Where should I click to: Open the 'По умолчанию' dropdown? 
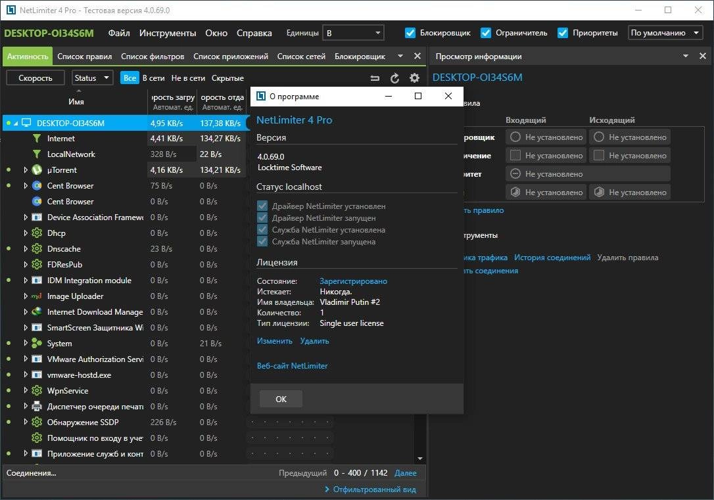pyautogui.click(x=665, y=33)
